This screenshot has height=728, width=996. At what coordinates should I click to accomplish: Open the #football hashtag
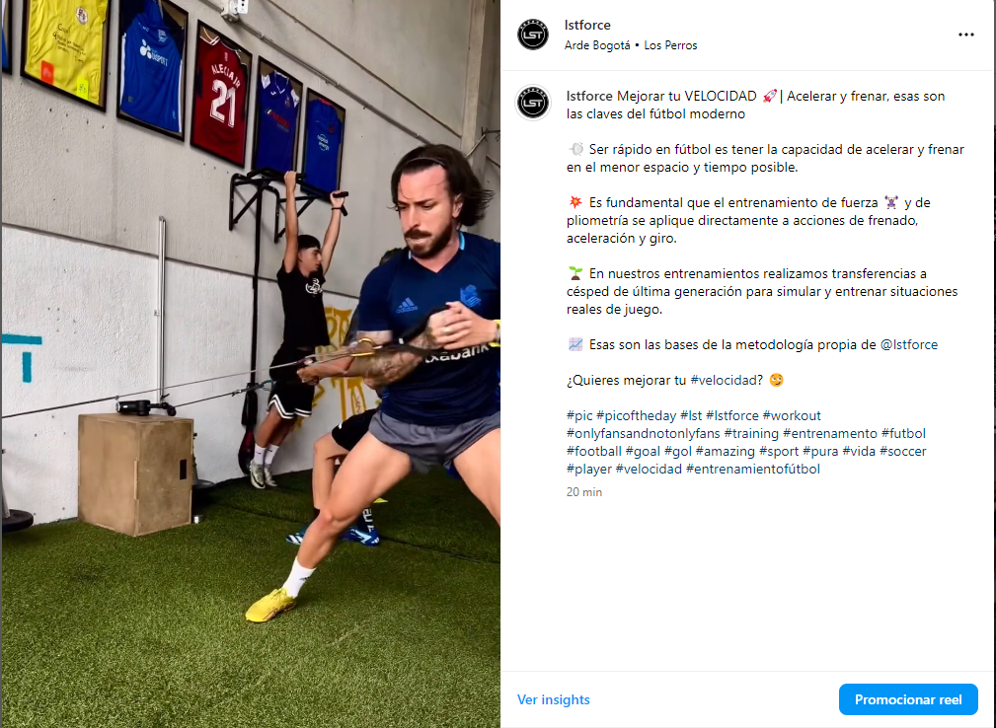click(594, 451)
